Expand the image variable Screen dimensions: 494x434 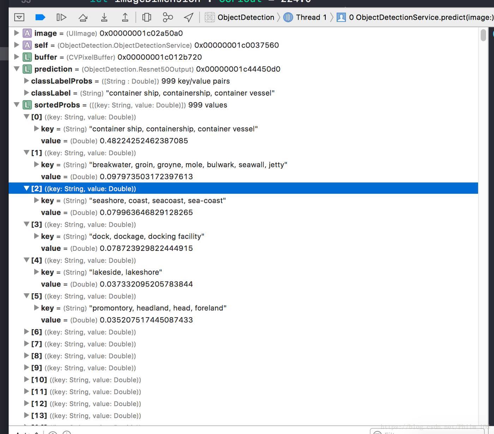point(16,33)
